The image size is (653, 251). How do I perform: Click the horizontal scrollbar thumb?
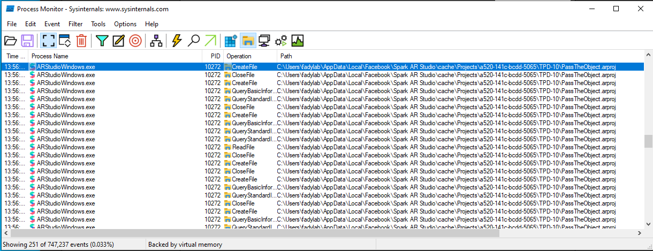(x=254, y=234)
